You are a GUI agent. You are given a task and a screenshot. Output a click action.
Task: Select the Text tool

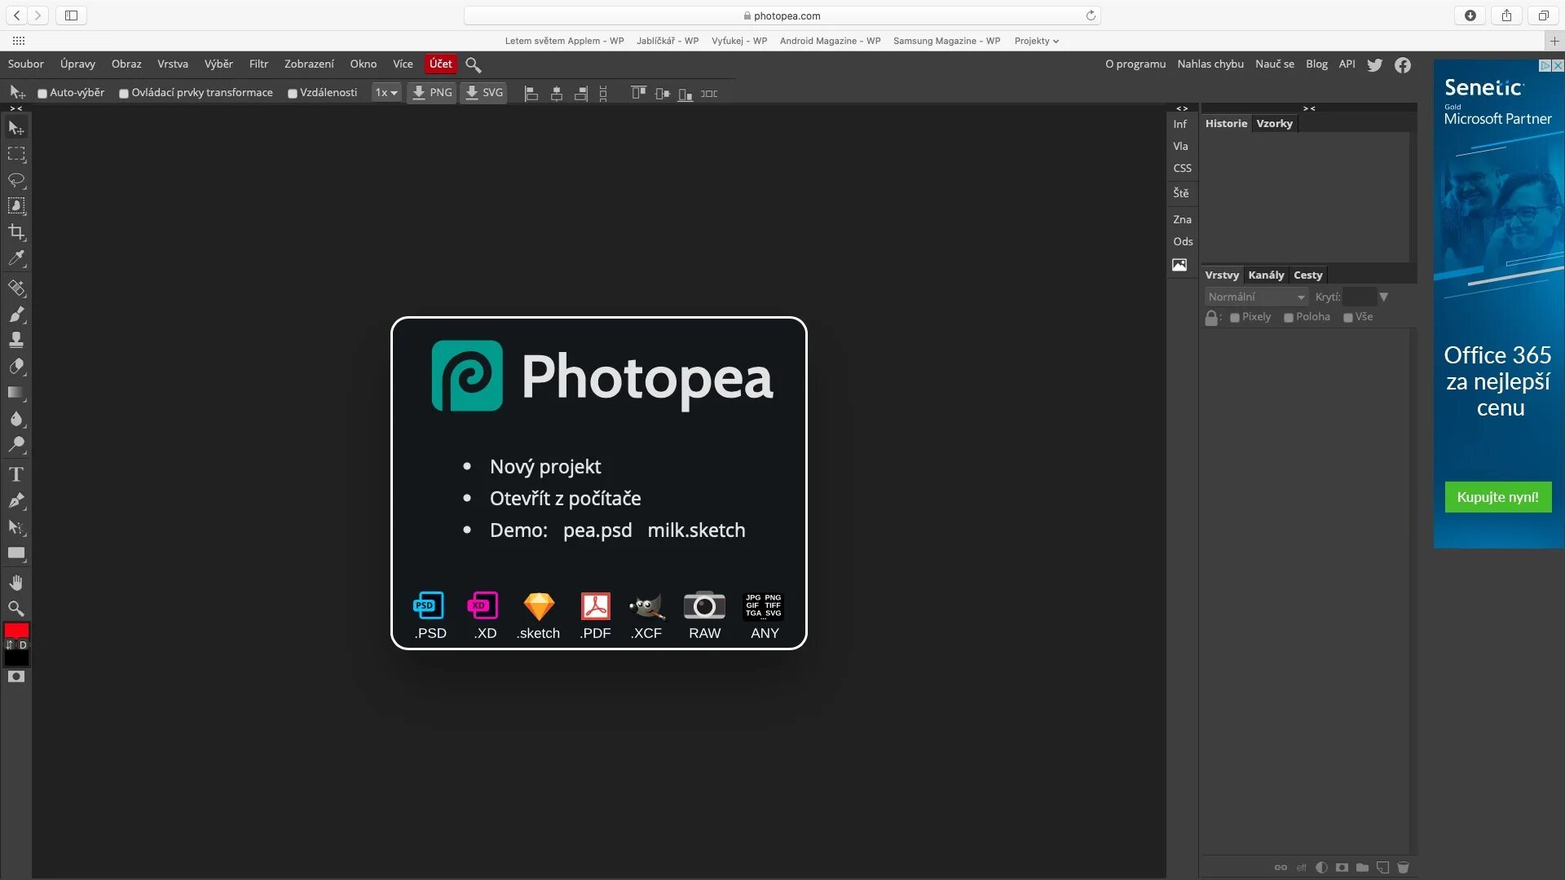click(x=16, y=474)
